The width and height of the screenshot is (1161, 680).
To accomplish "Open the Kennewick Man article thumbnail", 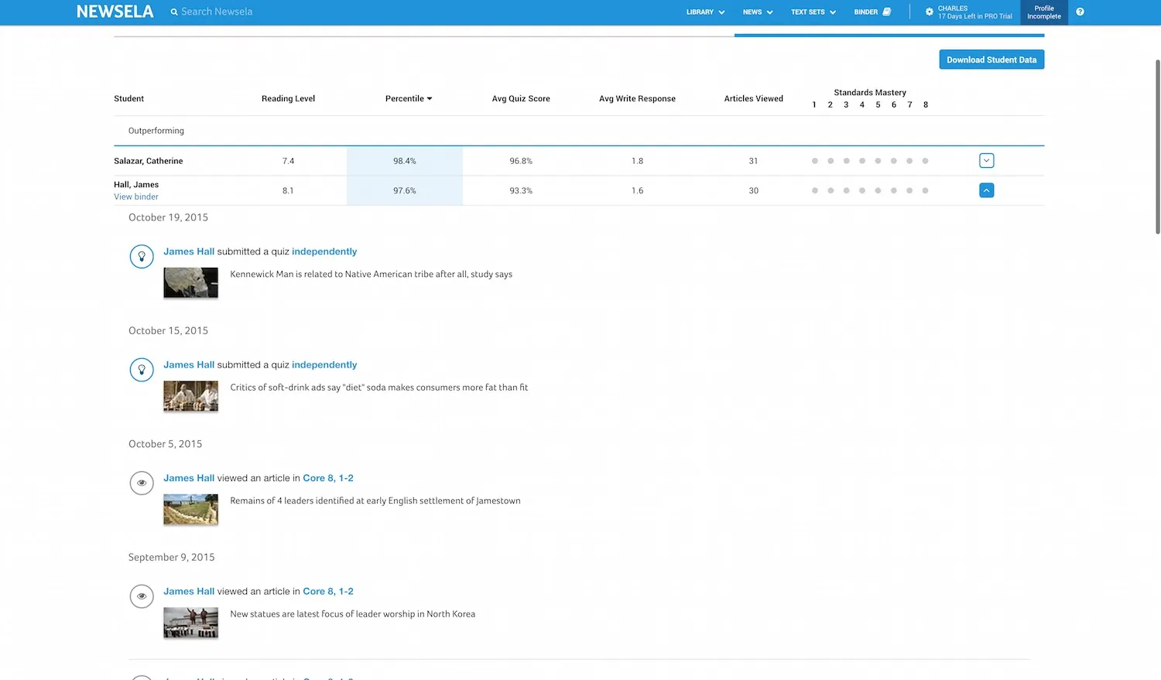I will click(x=190, y=282).
